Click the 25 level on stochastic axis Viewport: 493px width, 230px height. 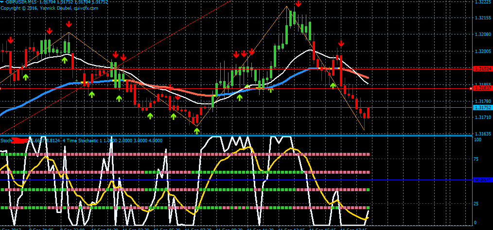pyautogui.click(x=476, y=204)
